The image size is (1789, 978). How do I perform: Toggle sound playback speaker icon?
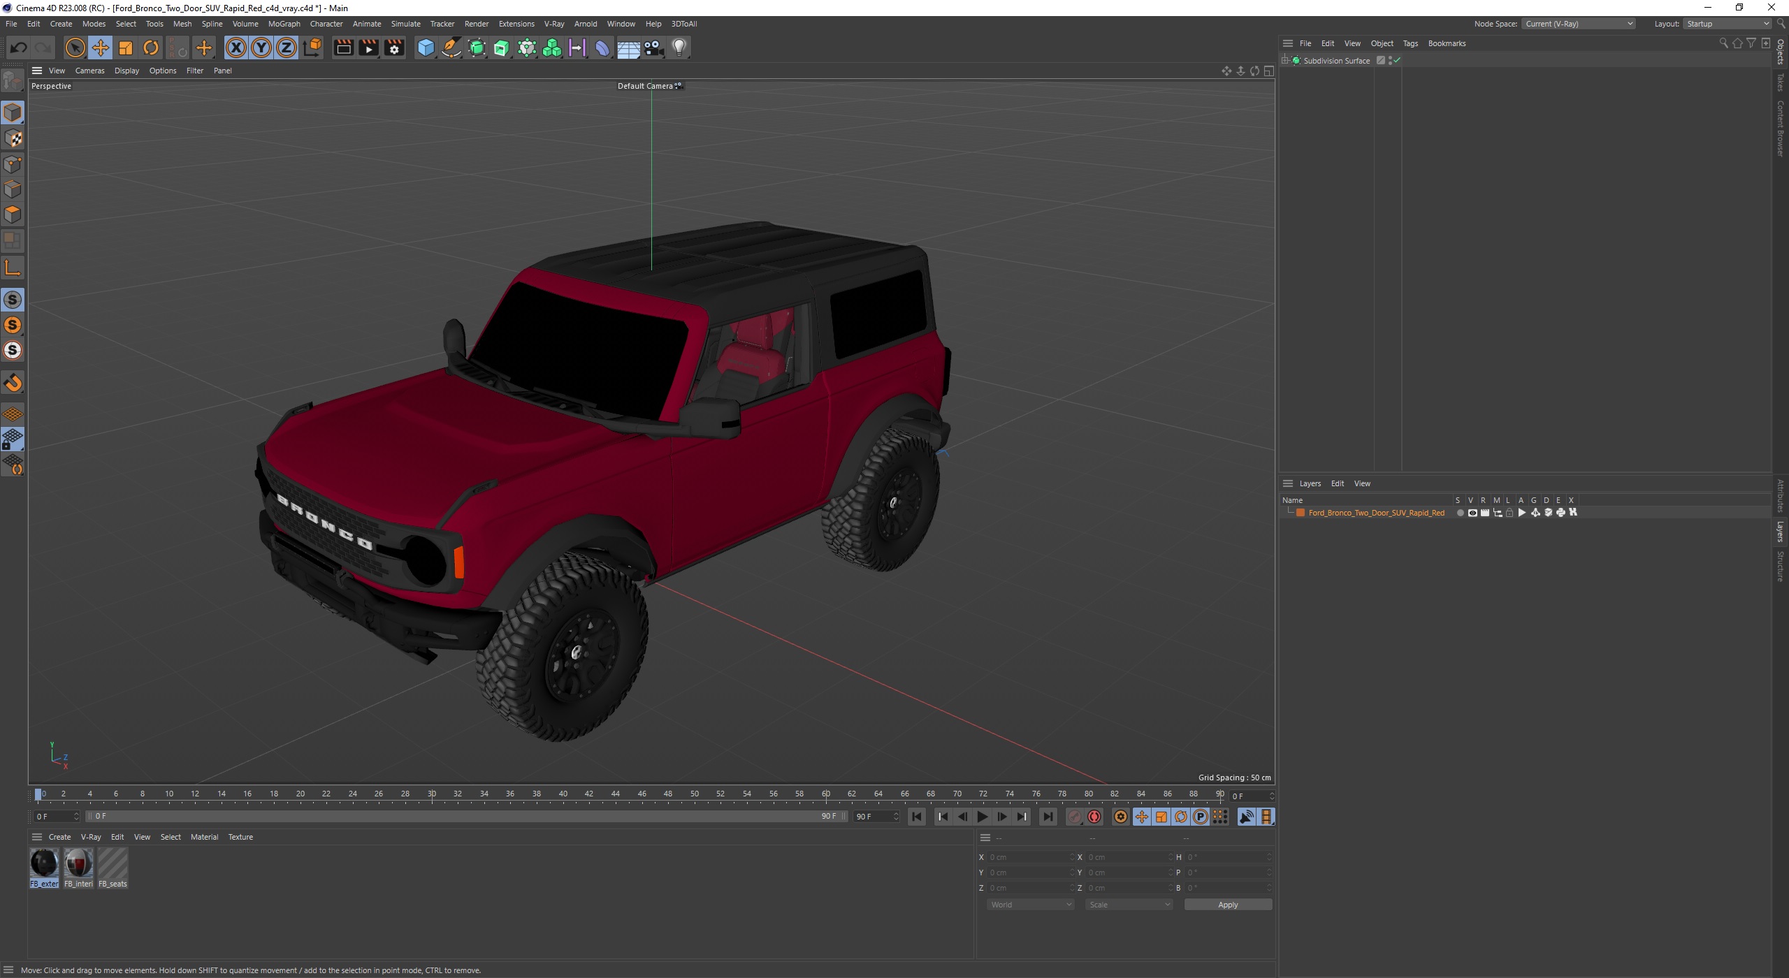click(x=1246, y=817)
